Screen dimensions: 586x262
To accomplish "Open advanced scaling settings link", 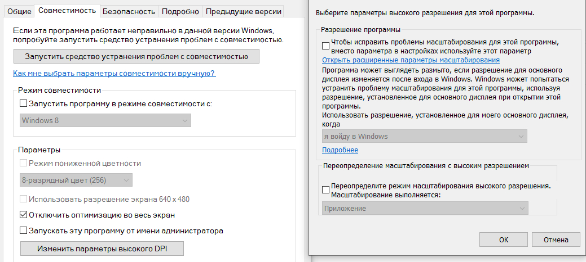I will tap(411, 60).
